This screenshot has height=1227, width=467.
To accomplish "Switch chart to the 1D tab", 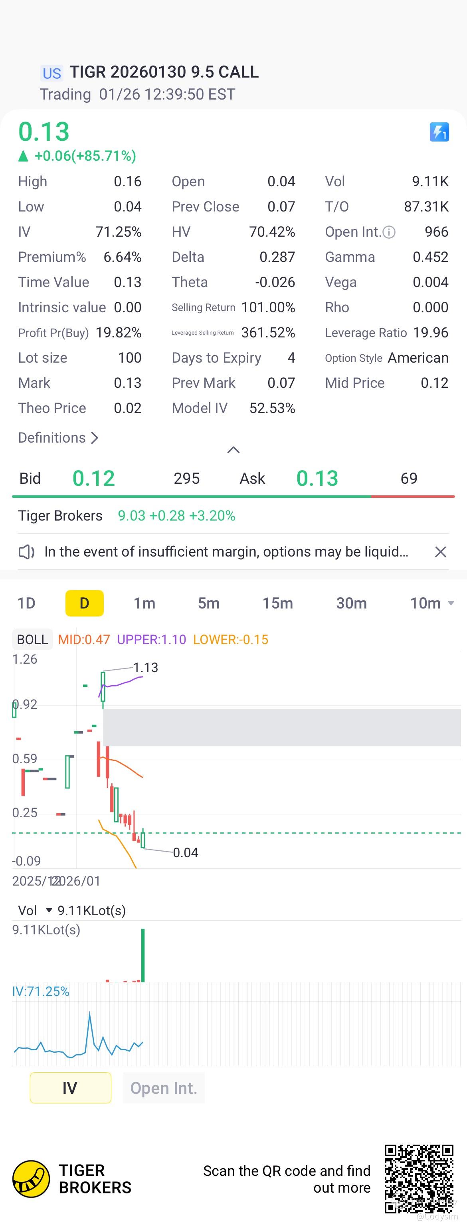I will tap(26, 603).
